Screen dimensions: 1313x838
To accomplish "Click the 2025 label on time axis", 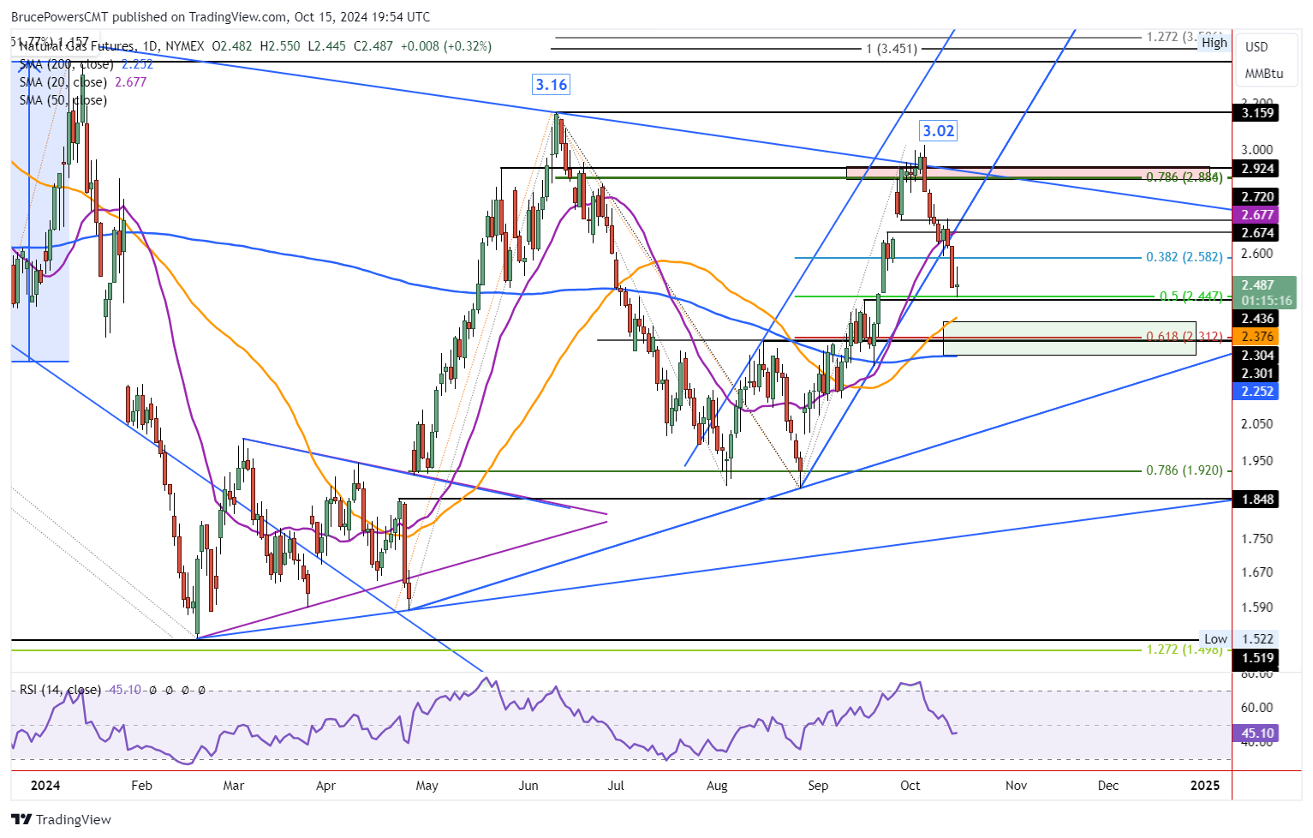I will click(1206, 785).
